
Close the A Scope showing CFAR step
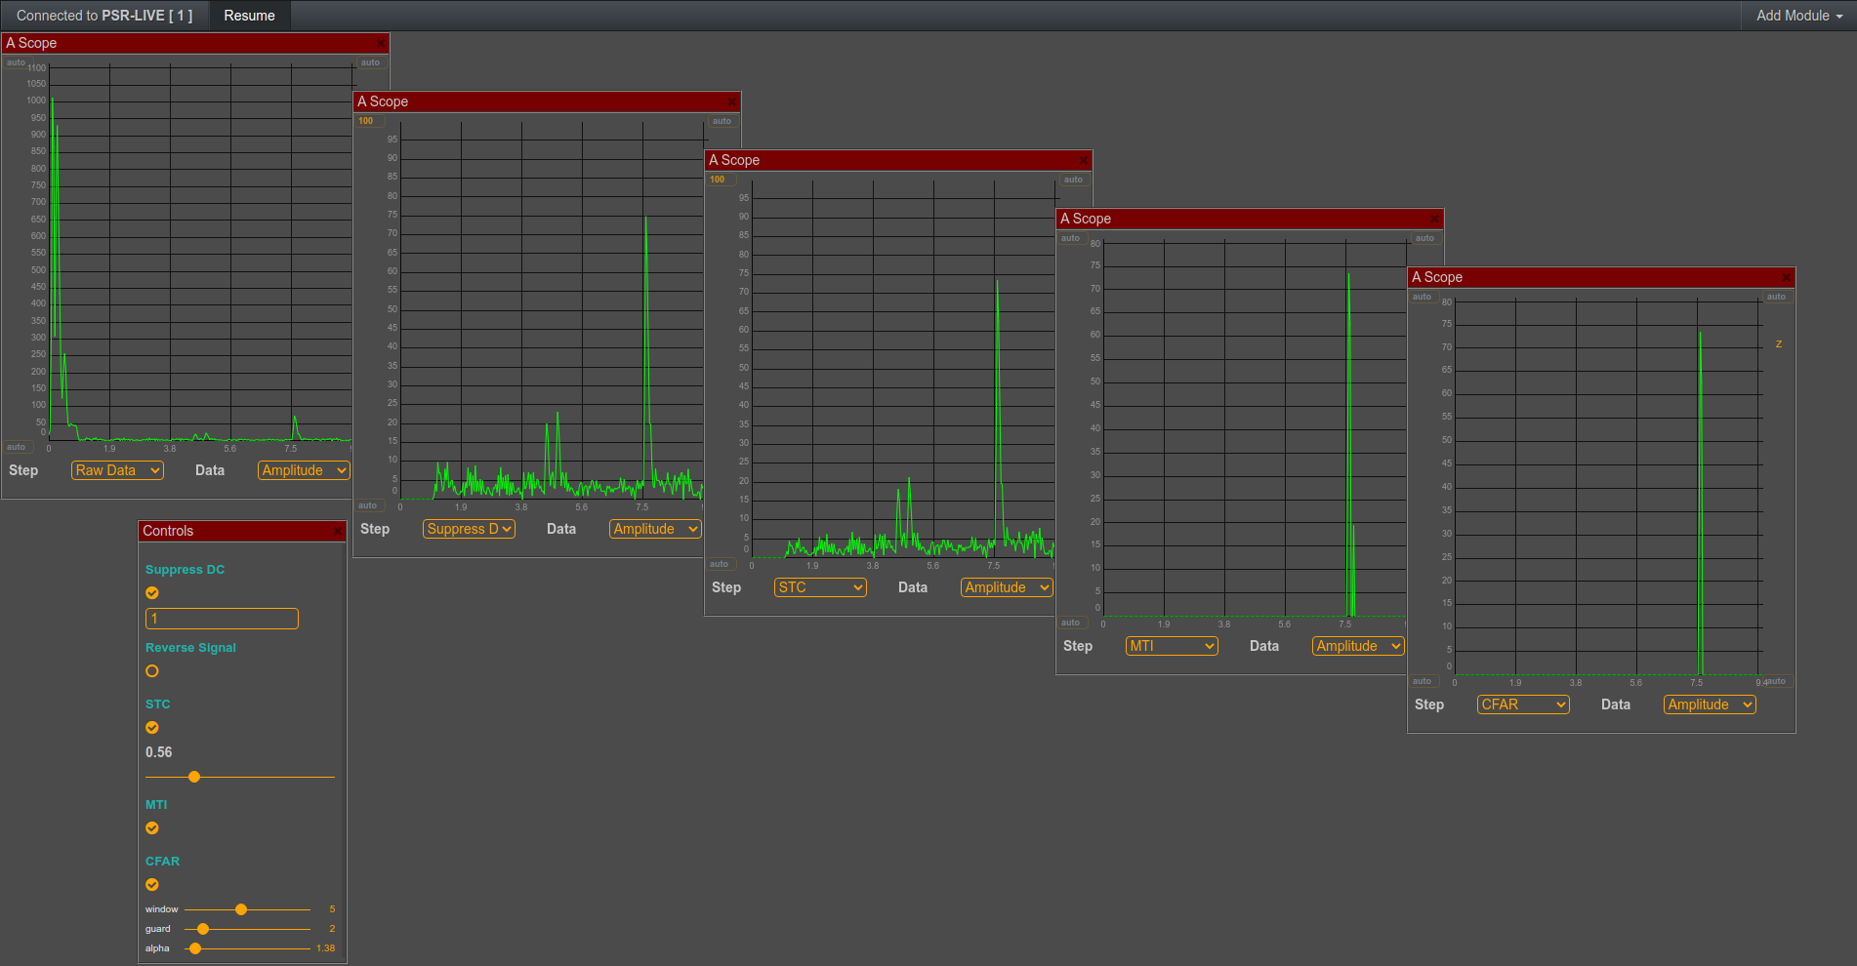tap(1787, 277)
